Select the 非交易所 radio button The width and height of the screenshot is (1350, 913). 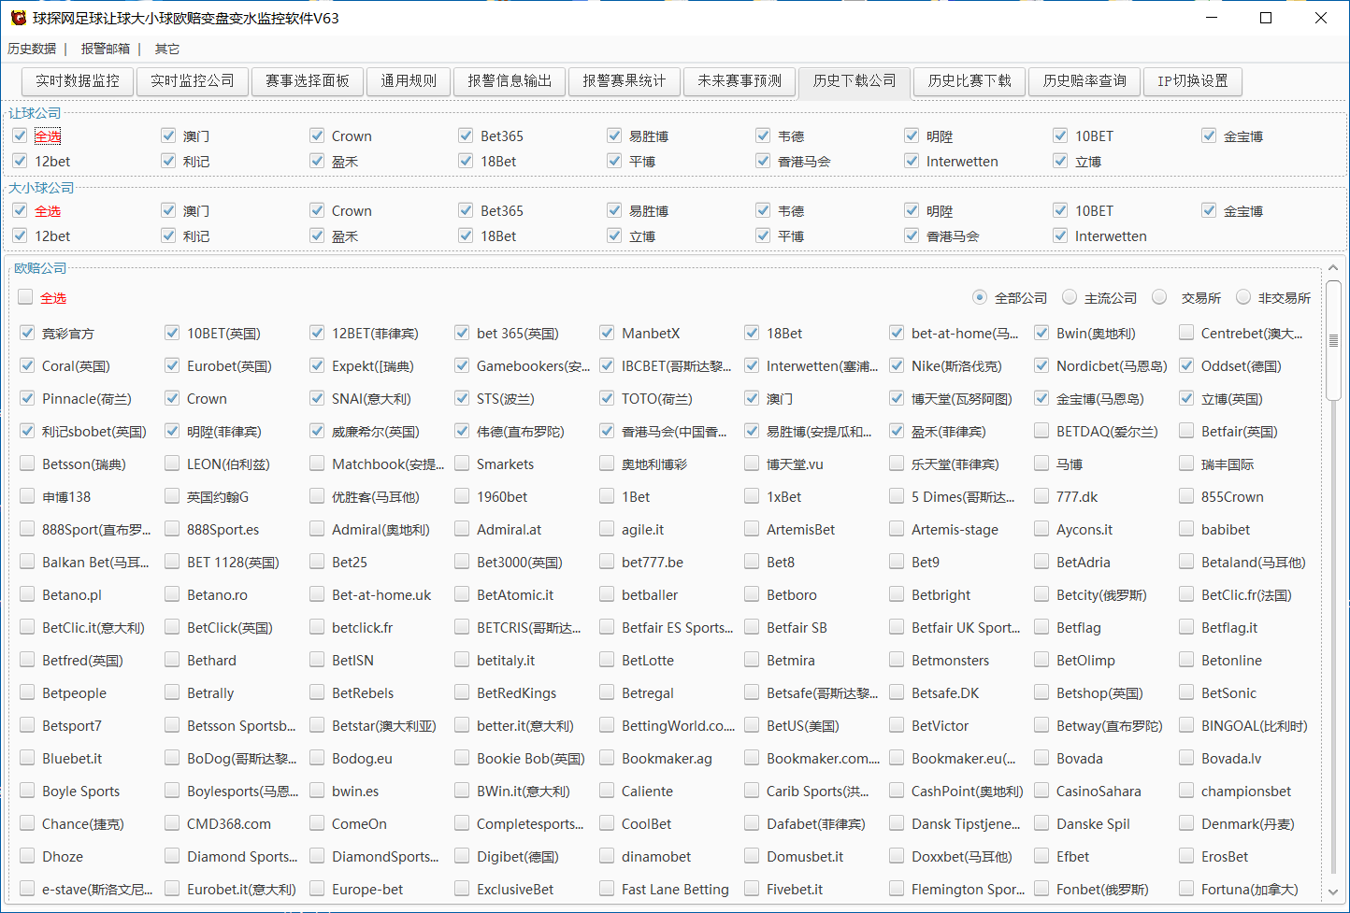pos(1243,297)
